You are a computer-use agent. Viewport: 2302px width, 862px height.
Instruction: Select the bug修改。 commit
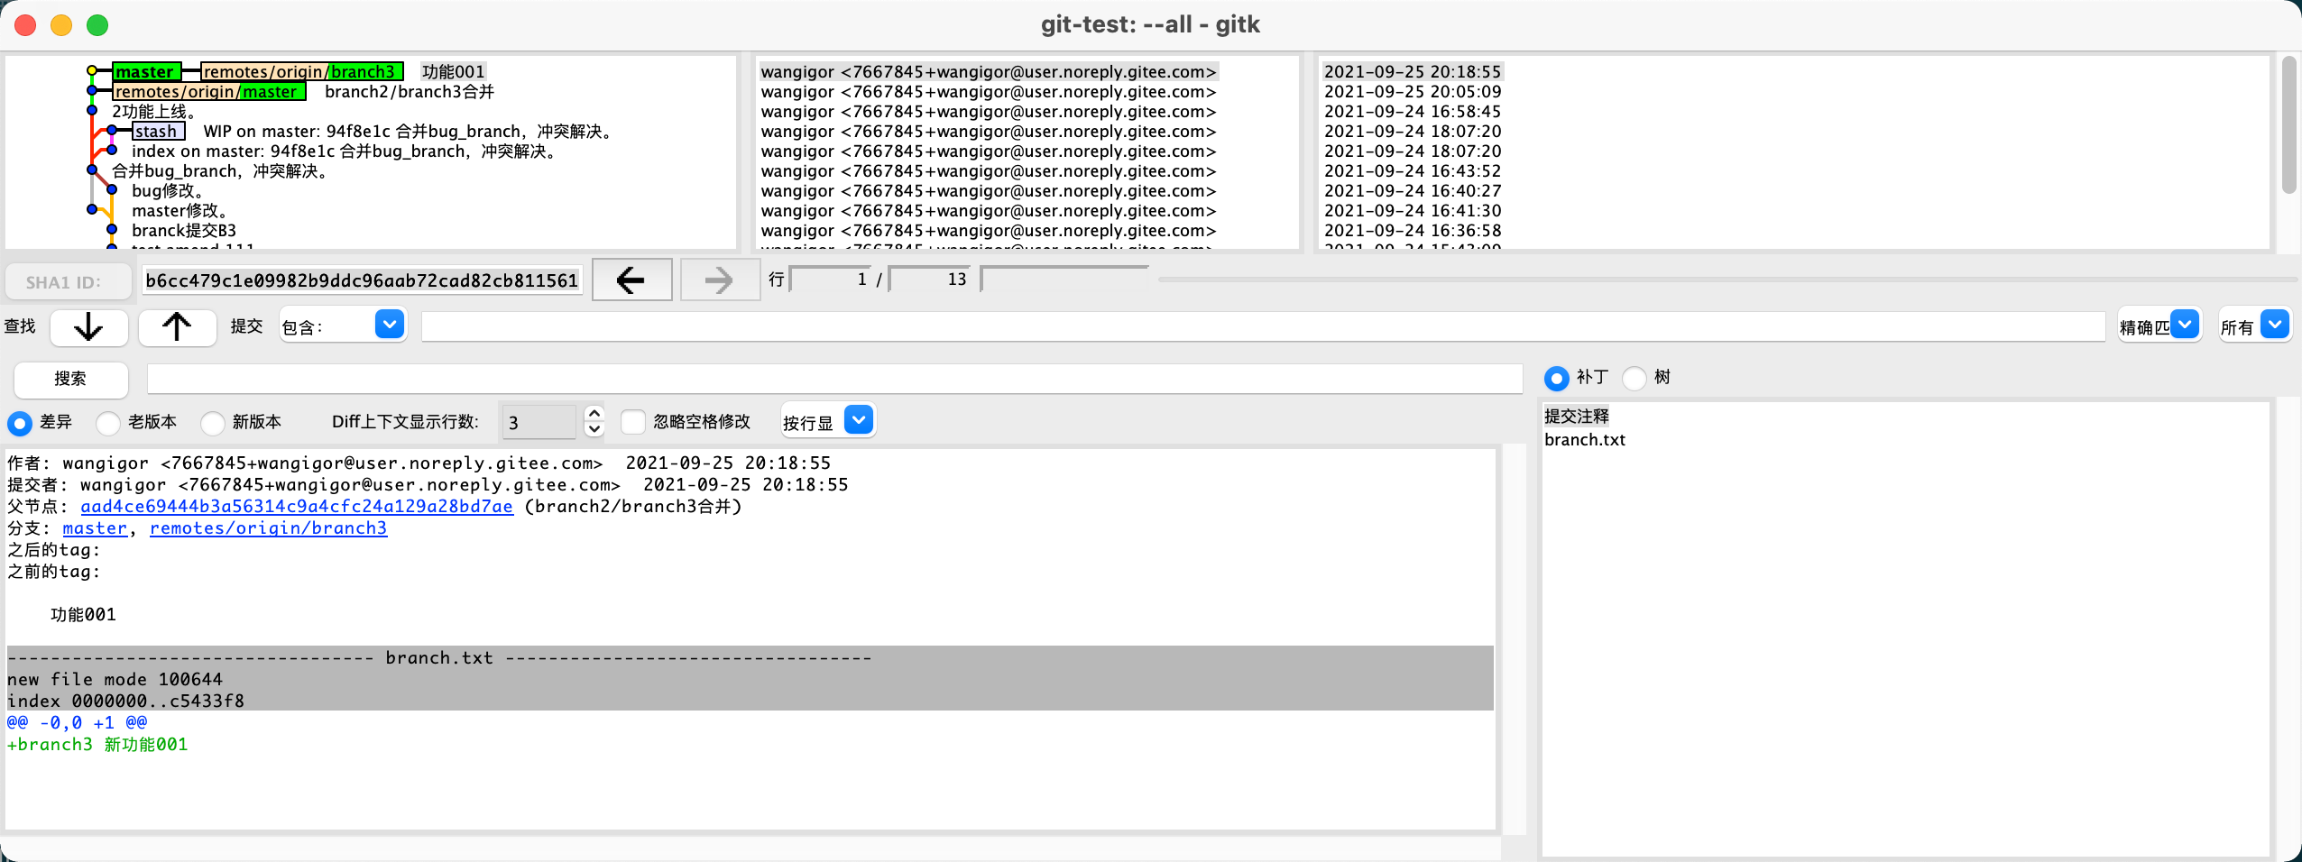pyautogui.click(x=168, y=190)
